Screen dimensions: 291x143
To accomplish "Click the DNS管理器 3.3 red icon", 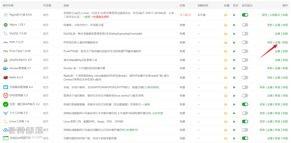I will pyautogui.click(x=5, y=96).
